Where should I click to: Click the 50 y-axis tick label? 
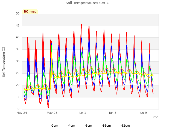(x=17, y=13)
